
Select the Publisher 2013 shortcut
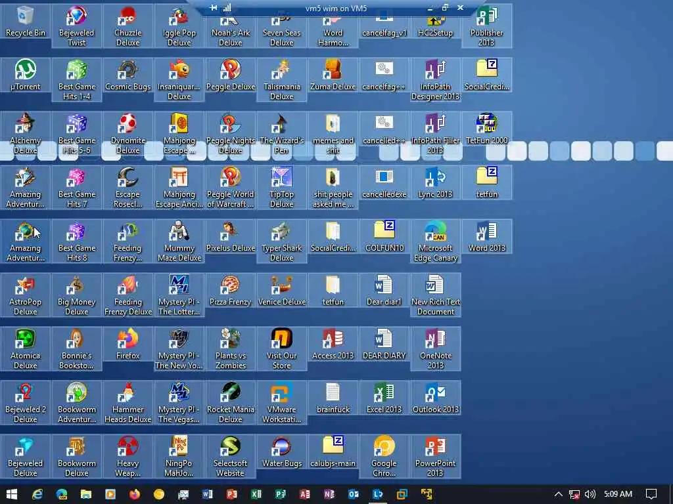487,26
